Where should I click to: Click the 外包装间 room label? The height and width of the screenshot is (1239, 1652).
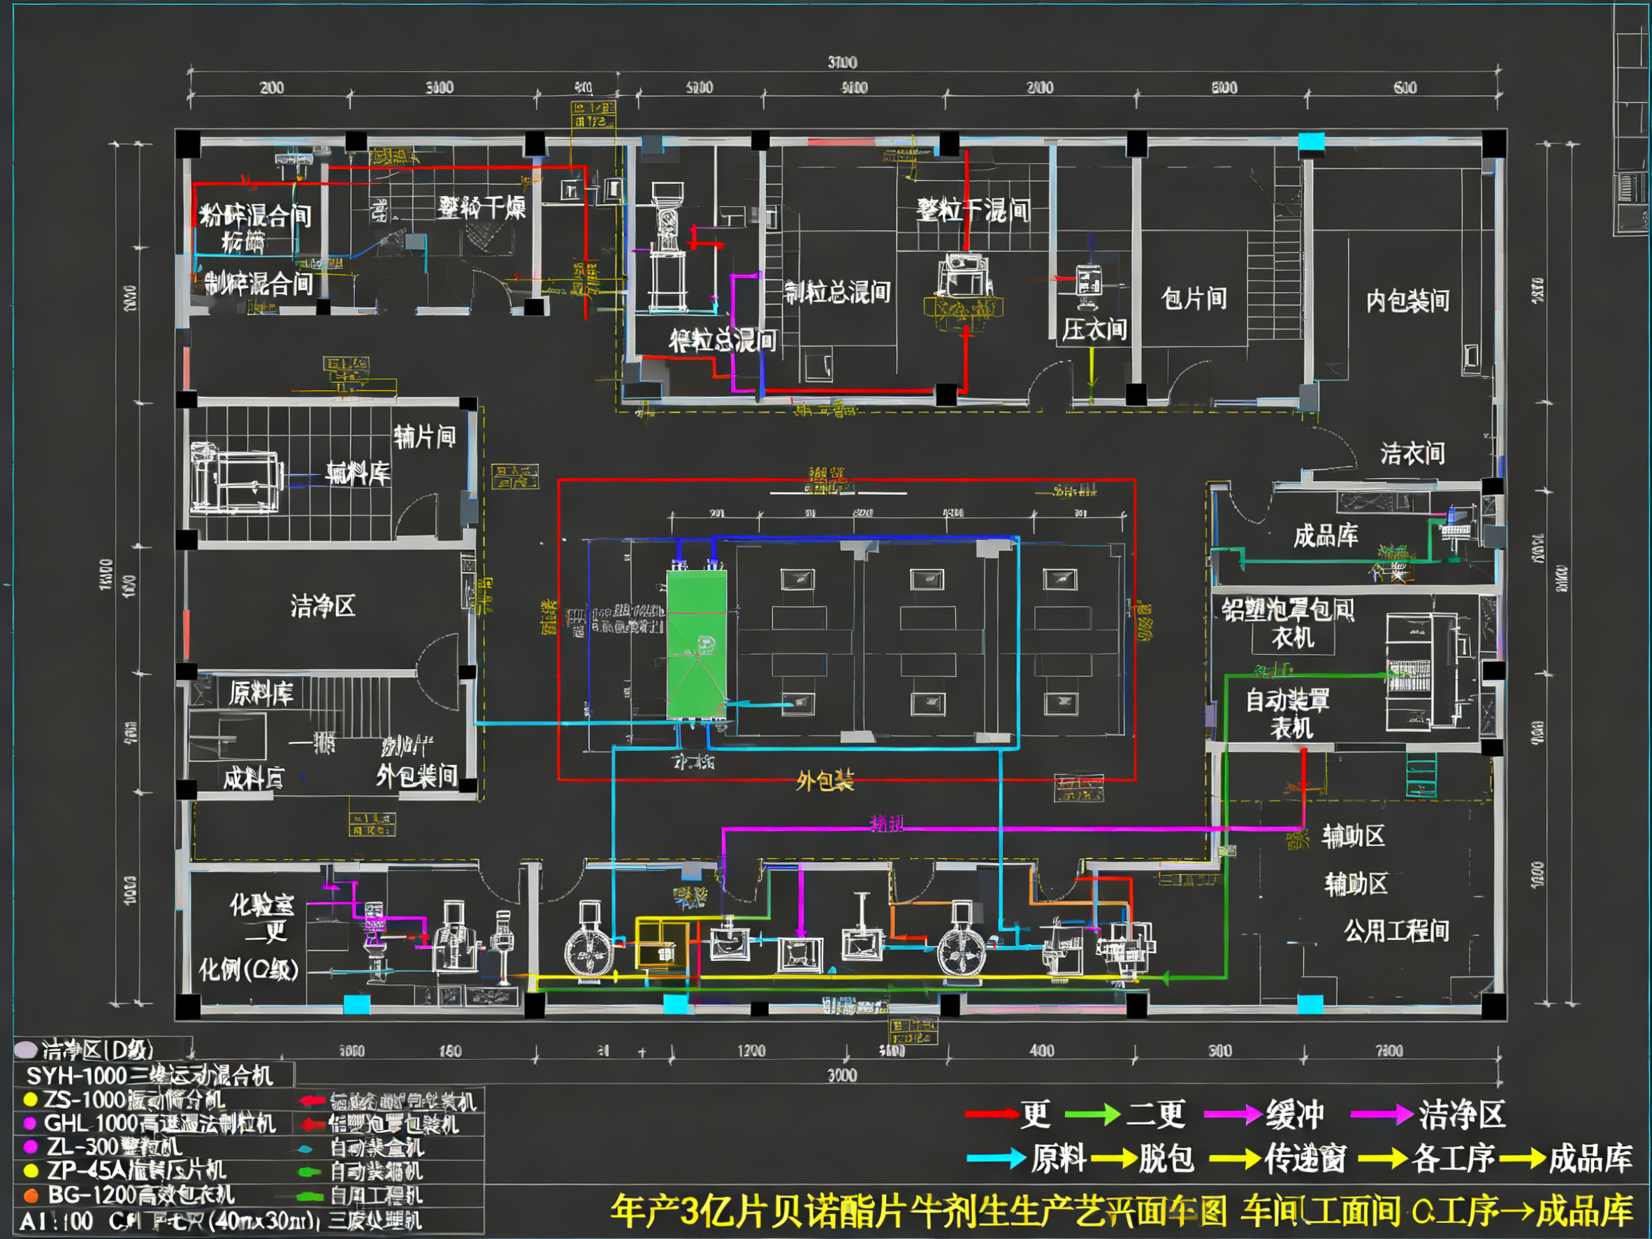coord(416,776)
